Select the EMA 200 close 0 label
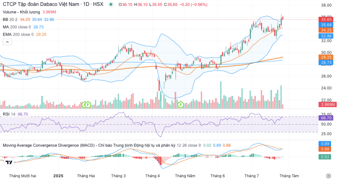The width and height of the screenshot is (337, 180). [18, 35]
